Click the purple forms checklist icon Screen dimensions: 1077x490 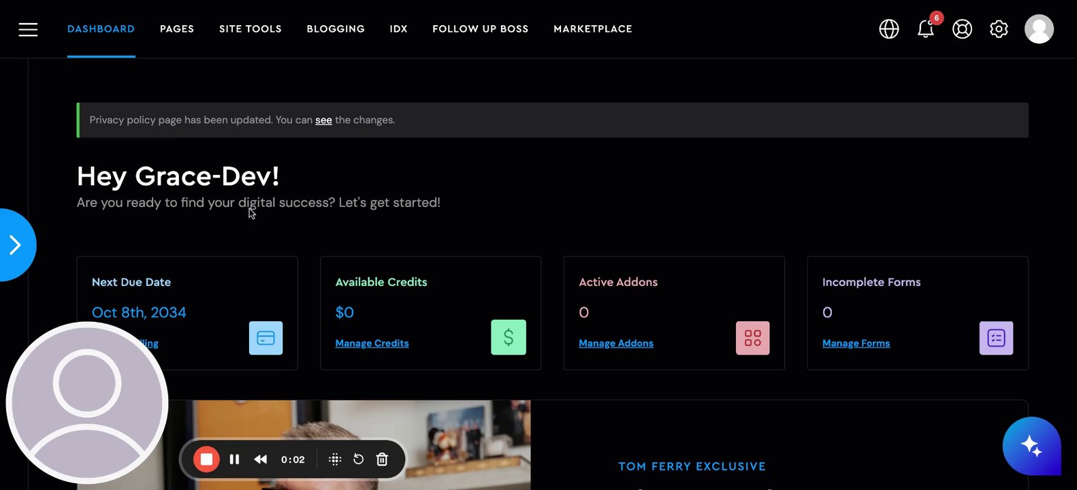996,338
